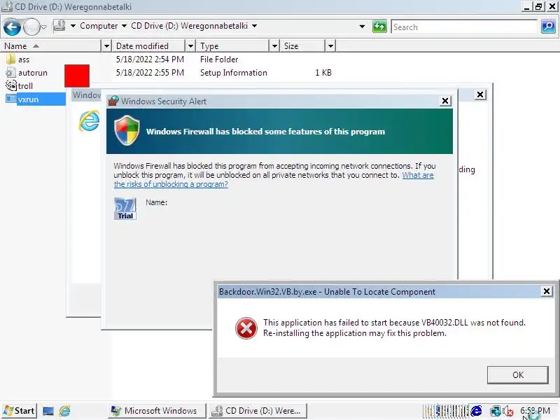Open the recent pages dropdown arrow
The width and height of the screenshot is (560, 420).
tap(43, 27)
